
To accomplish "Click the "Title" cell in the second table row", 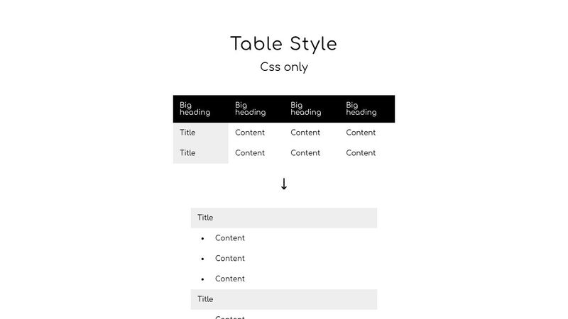I will [x=187, y=153].
